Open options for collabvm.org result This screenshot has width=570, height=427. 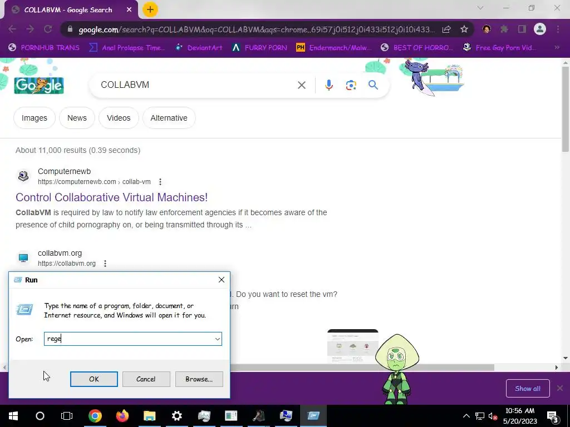[105, 264]
